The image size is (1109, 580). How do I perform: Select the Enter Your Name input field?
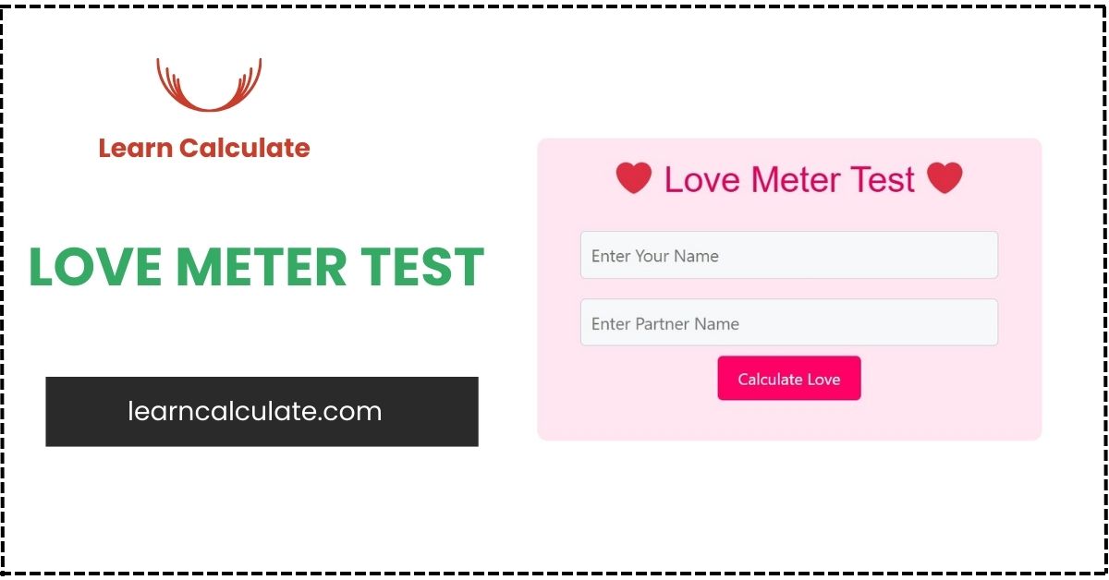point(788,255)
